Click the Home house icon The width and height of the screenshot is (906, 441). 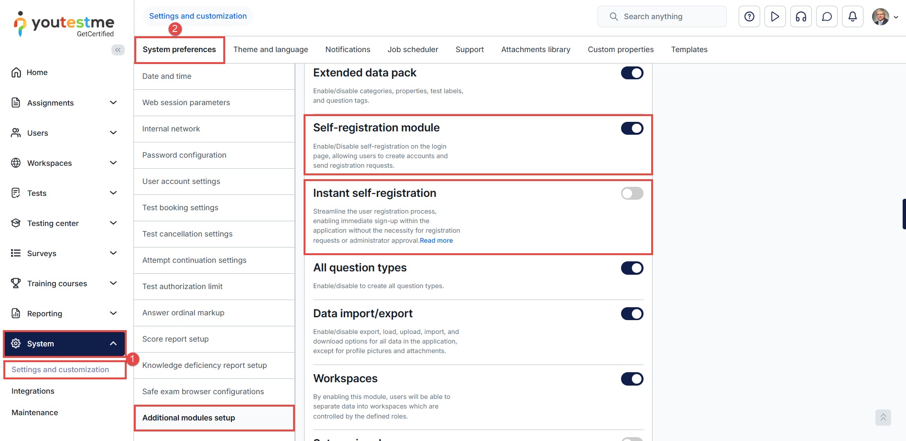[16, 73]
